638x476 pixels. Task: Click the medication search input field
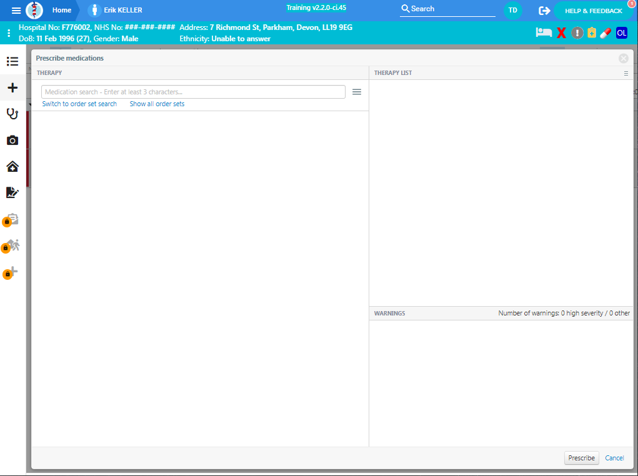pyautogui.click(x=193, y=92)
